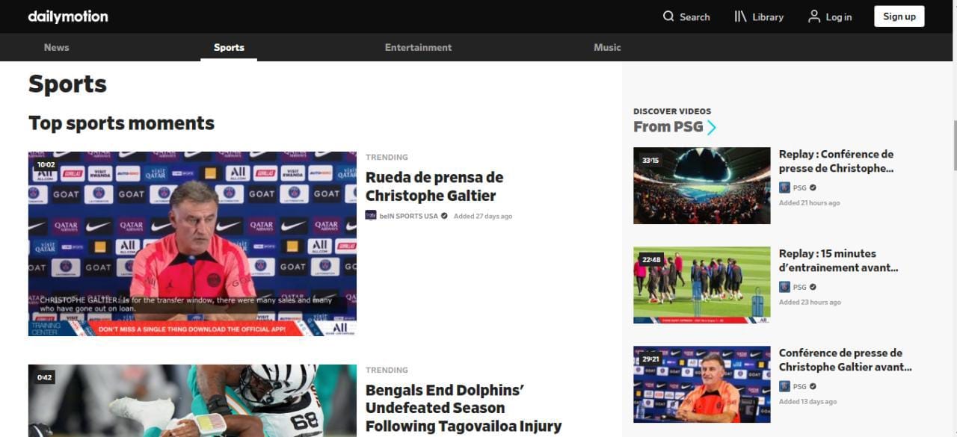The width and height of the screenshot is (957, 437).
Task: Open the From PSG heading link
Action: tap(668, 127)
